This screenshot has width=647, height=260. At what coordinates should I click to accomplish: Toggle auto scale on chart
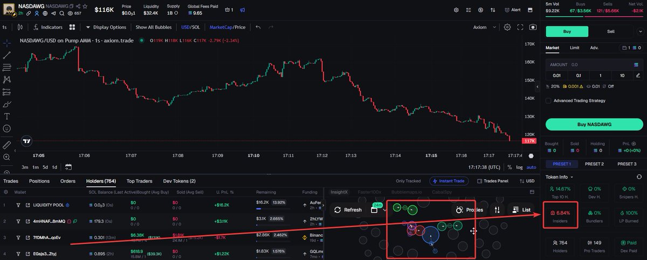pyautogui.click(x=532, y=167)
